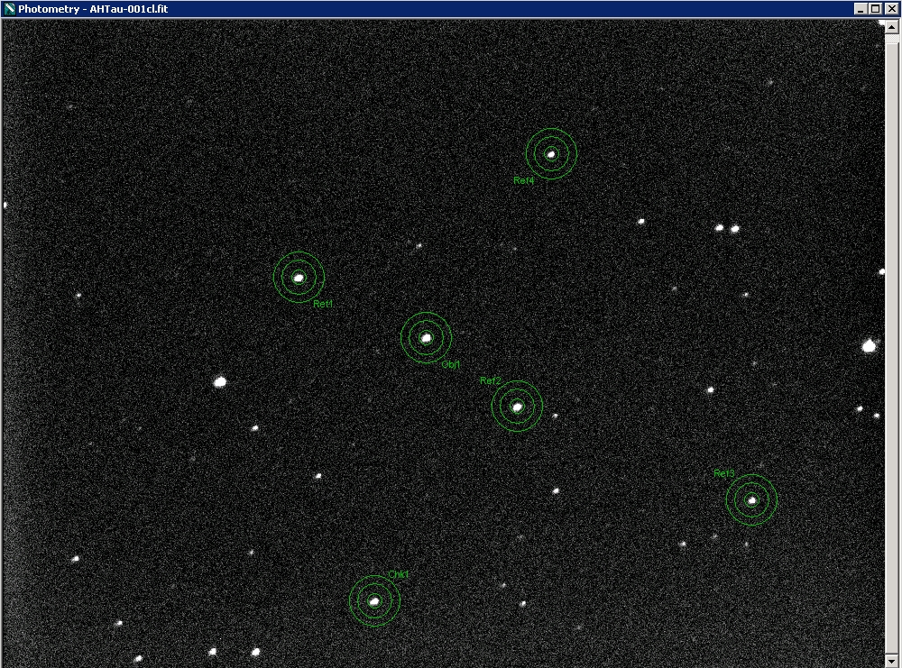Minimize the Photometry window
Image resolution: width=902 pixels, height=668 pixels.
tap(861, 9)
